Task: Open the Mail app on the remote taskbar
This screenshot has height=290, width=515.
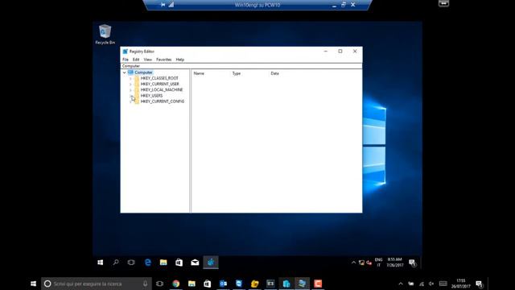Action: (195, 263)
